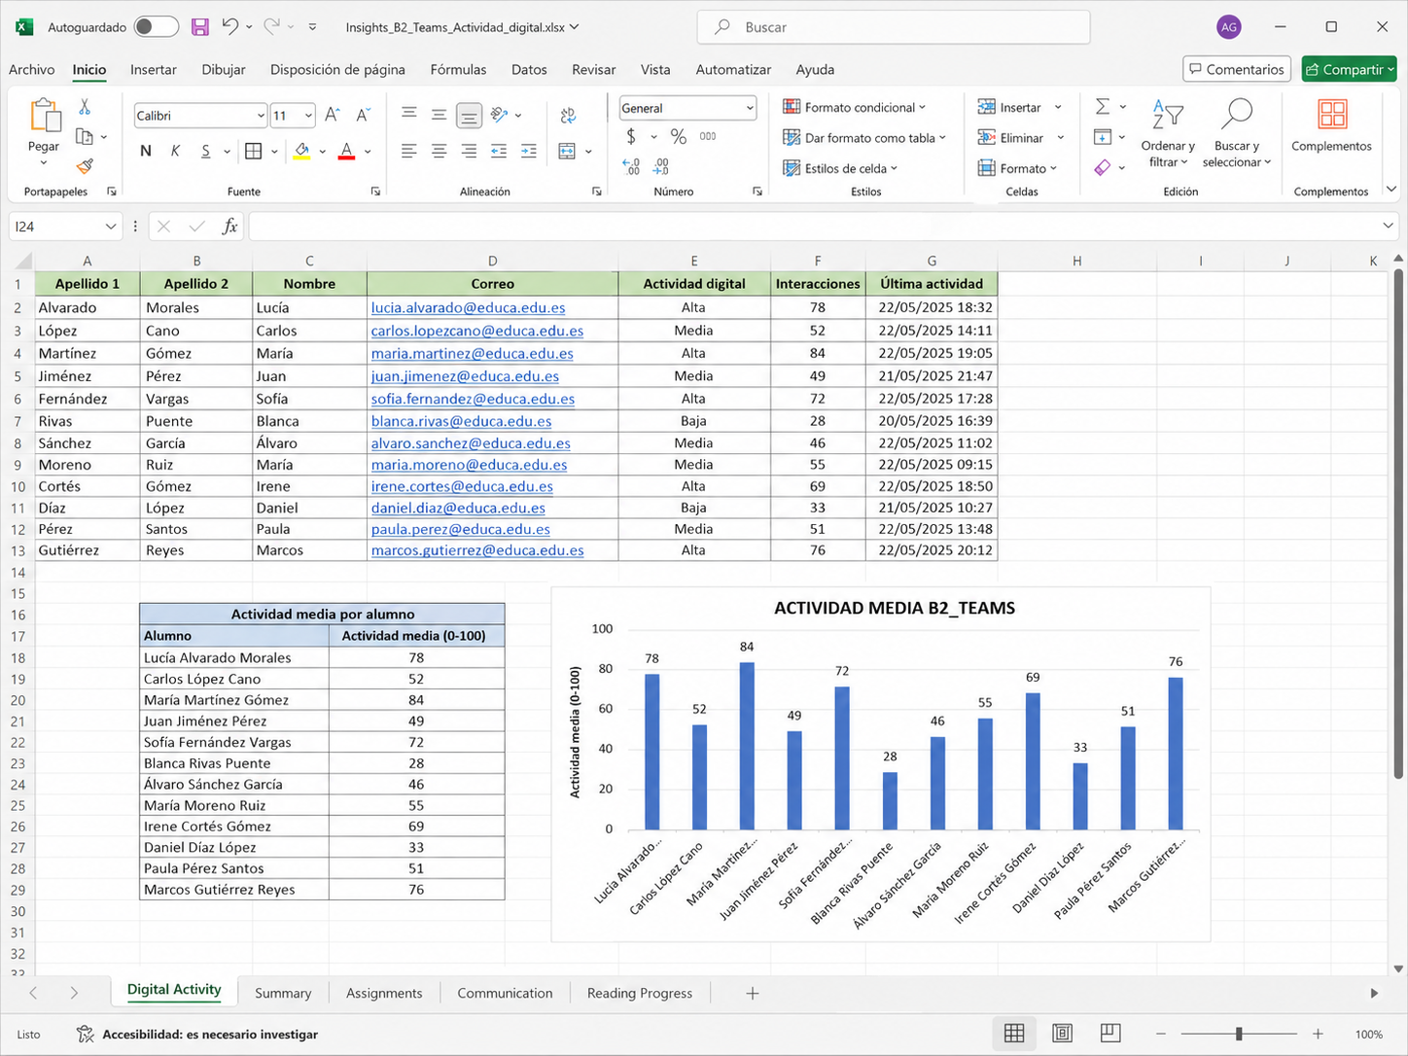The image size is (1408, 1056).
Task: Apply borders using the borders icon
Action: 254,151
